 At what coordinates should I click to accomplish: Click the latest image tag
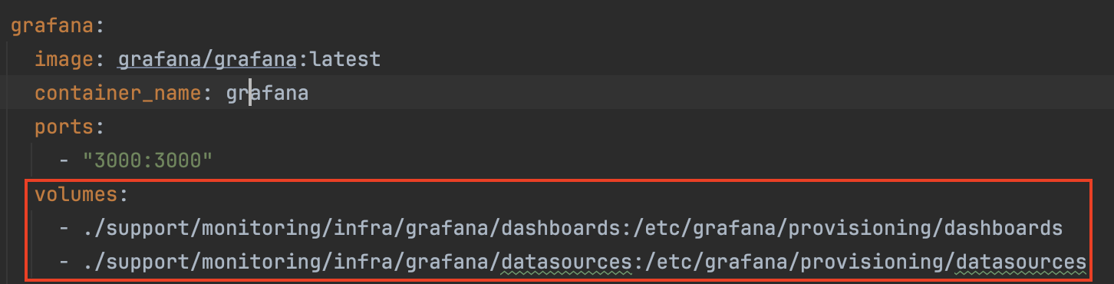[x=345, y=59]
